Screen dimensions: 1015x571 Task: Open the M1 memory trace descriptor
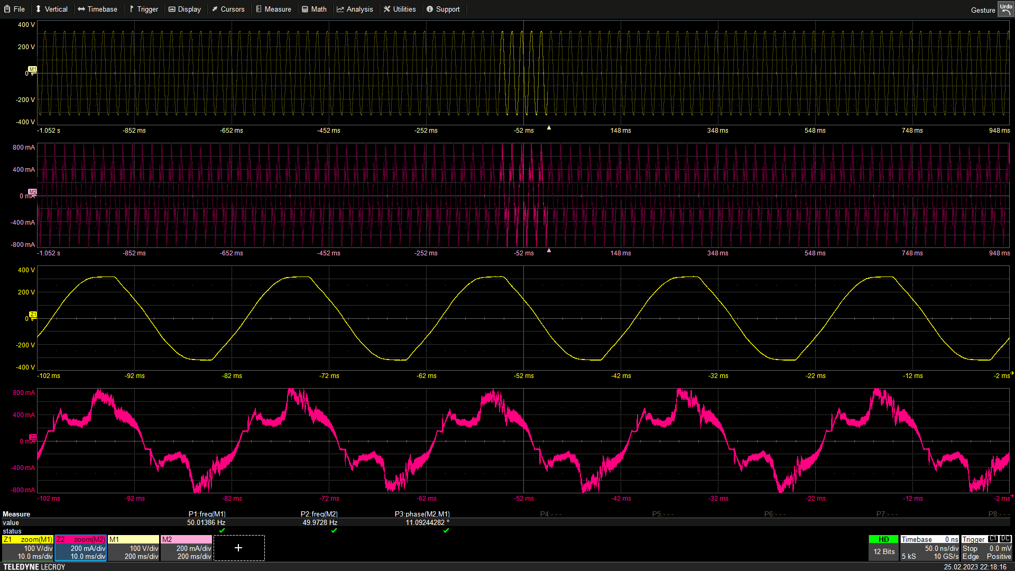pos(133,548)
